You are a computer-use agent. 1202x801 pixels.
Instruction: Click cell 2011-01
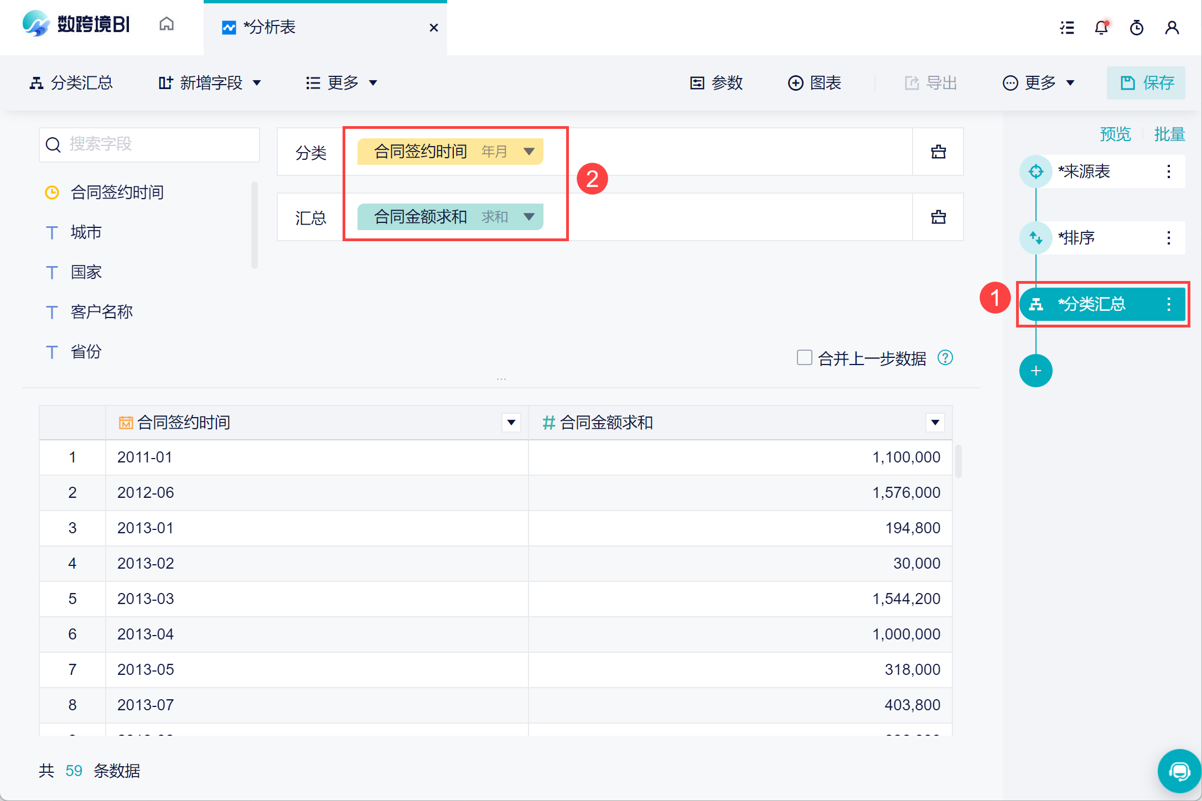(317, 457)
